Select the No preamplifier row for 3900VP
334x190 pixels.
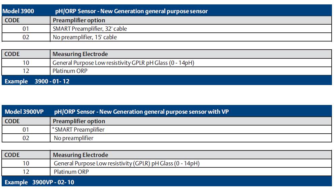coord(167,138)
